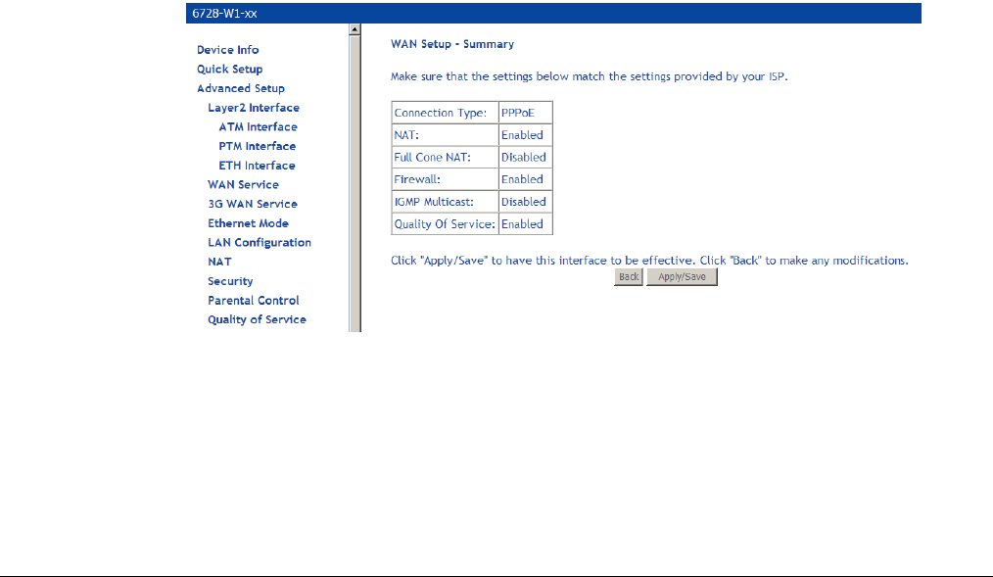
Task: Click the 6728-W1-xx title text
Action: [225, 14]
